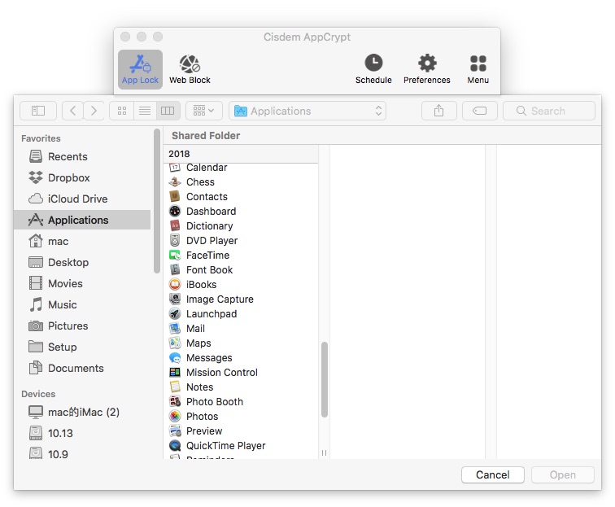
Task: Select the Contacts app
Action: pos(241,197)
